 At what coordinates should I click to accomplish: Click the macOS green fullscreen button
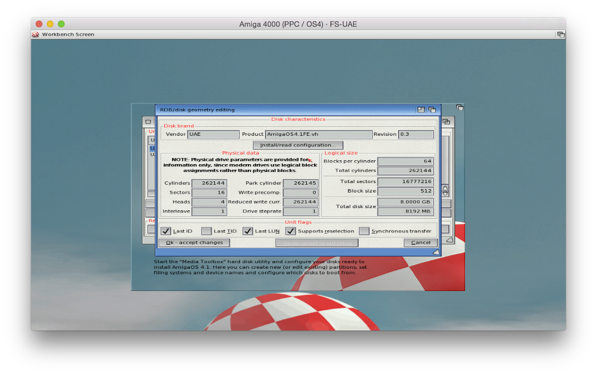pos(61,24)
